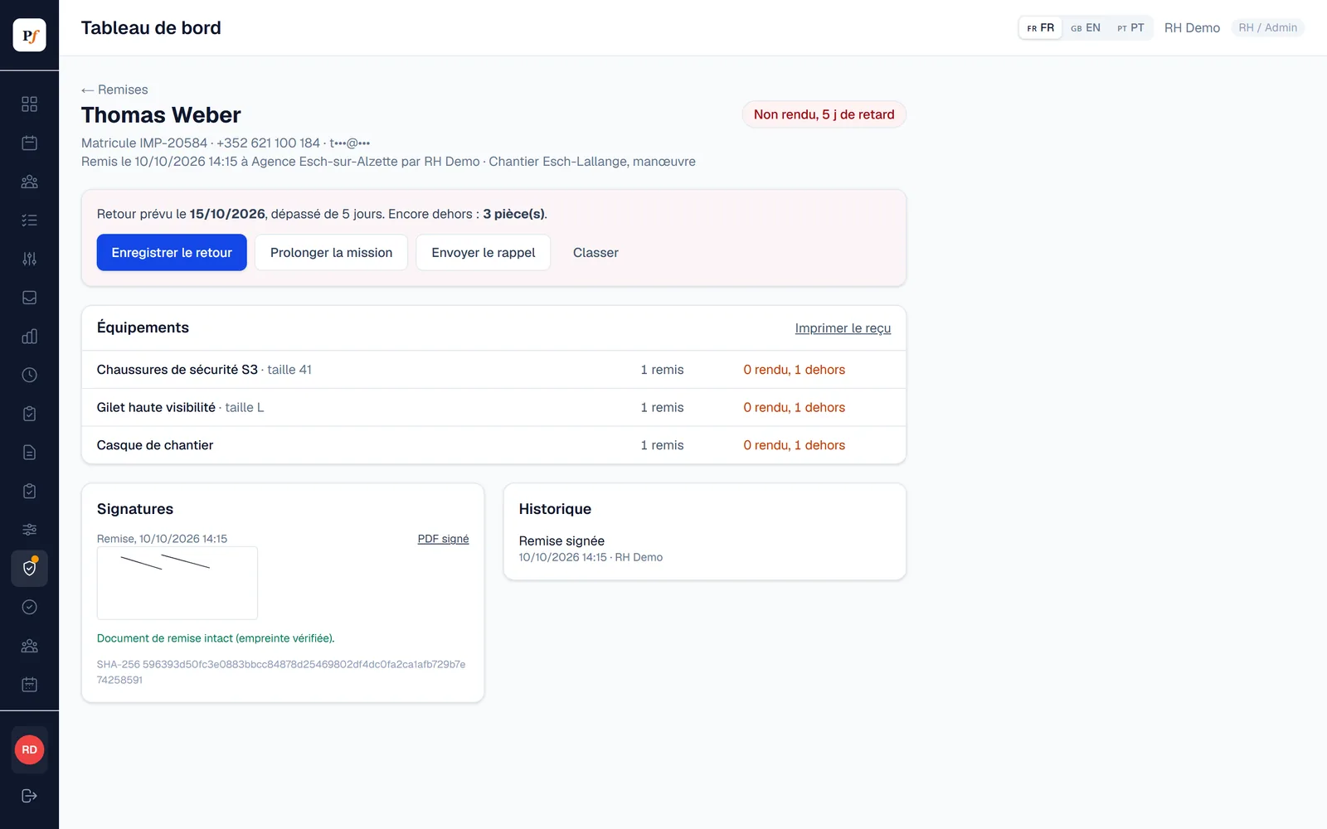Click the Thomas Weber heading
The height and width of the screenshot is (829, 1327).
click(161, 115)
